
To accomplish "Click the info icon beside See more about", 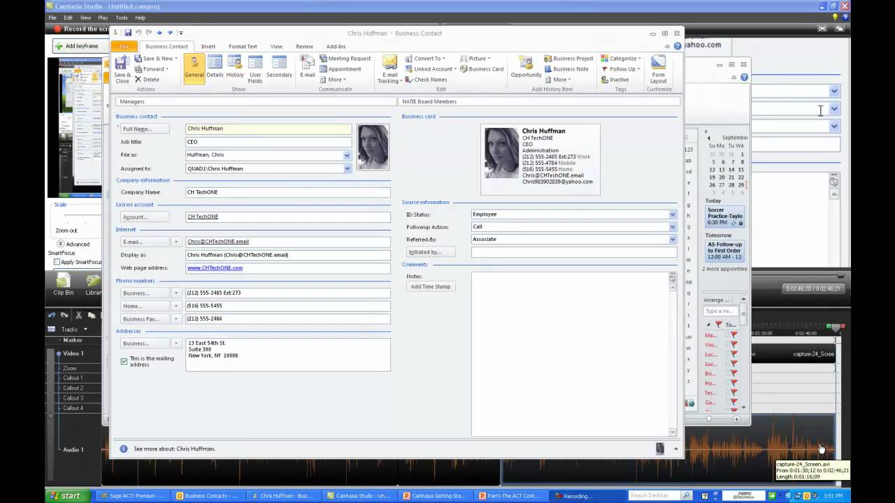I will (x=124, y=449).
